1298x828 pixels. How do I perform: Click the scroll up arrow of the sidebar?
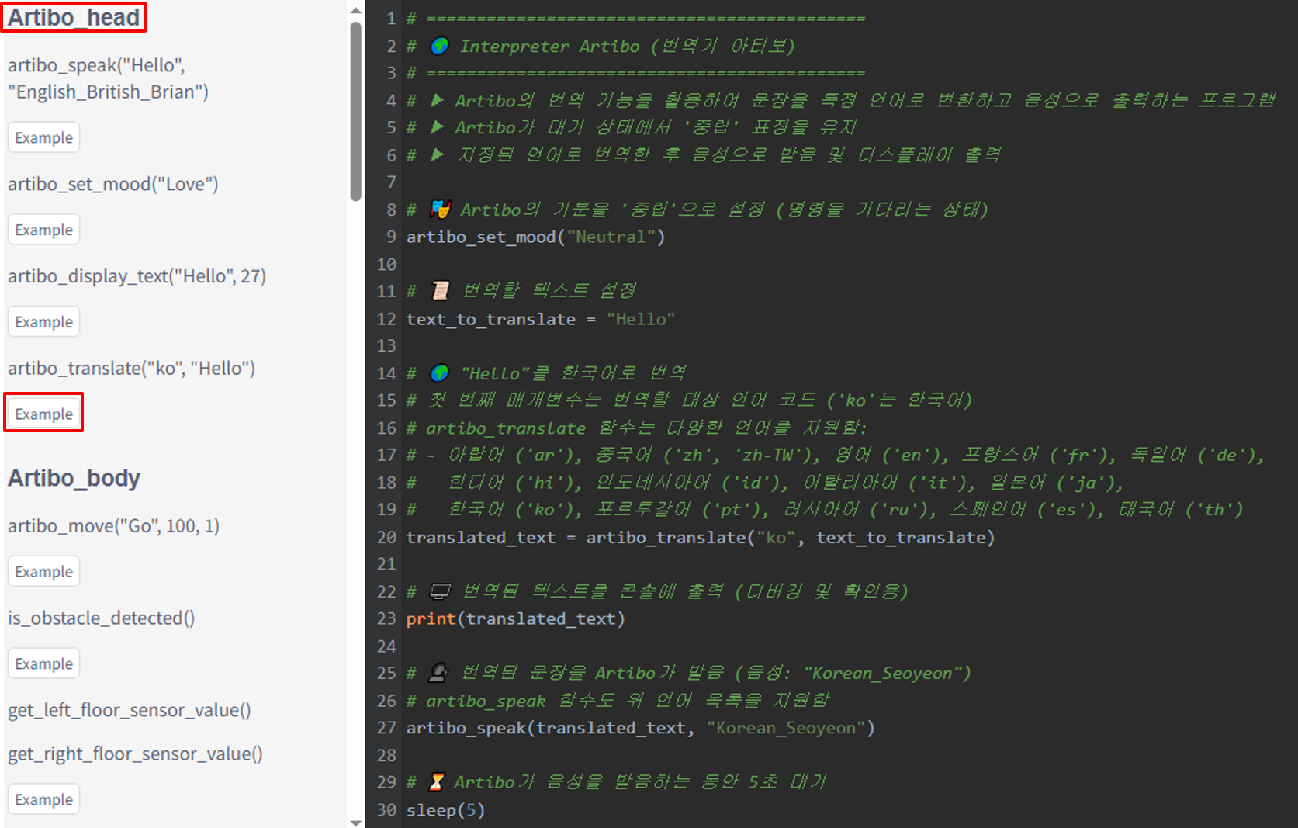point(355,10)
